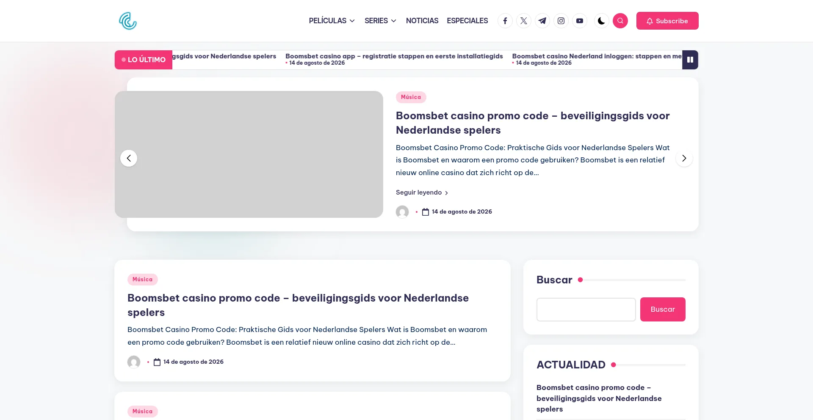Click Seguir leyendo link

[422, 192]
